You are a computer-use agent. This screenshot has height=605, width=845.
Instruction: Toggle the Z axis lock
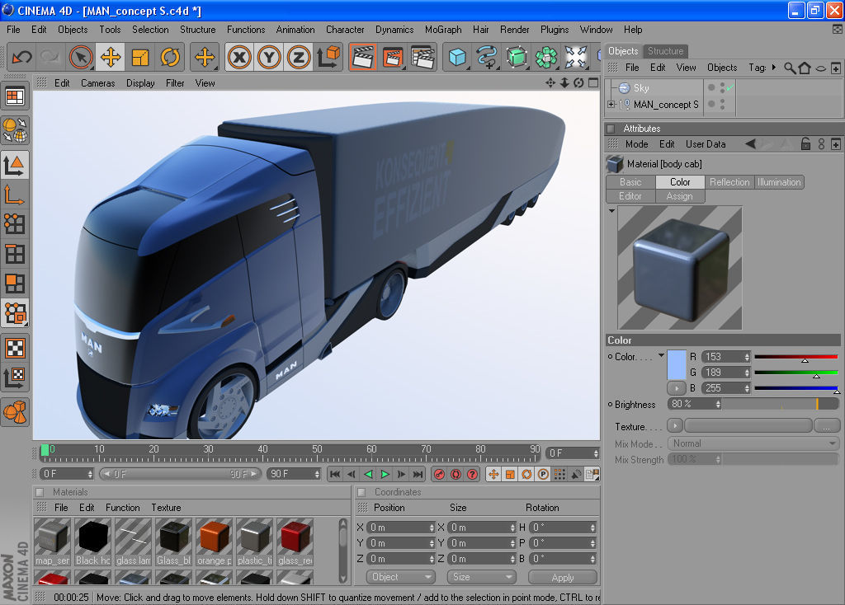pyautogui.click(x=299, y=57)
